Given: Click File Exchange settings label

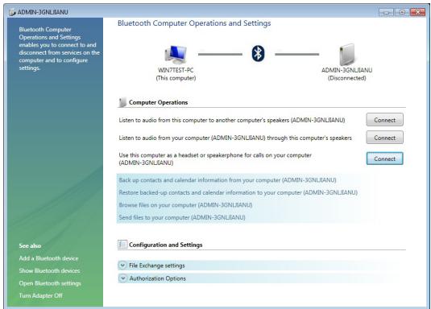Looking at the screenshot, I should [x=157, y=266].
